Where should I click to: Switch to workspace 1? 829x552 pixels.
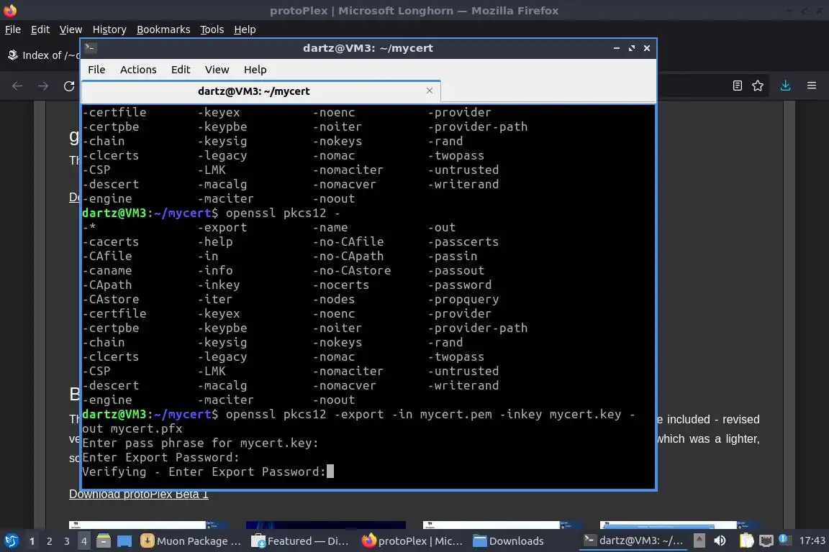point(32,541)
